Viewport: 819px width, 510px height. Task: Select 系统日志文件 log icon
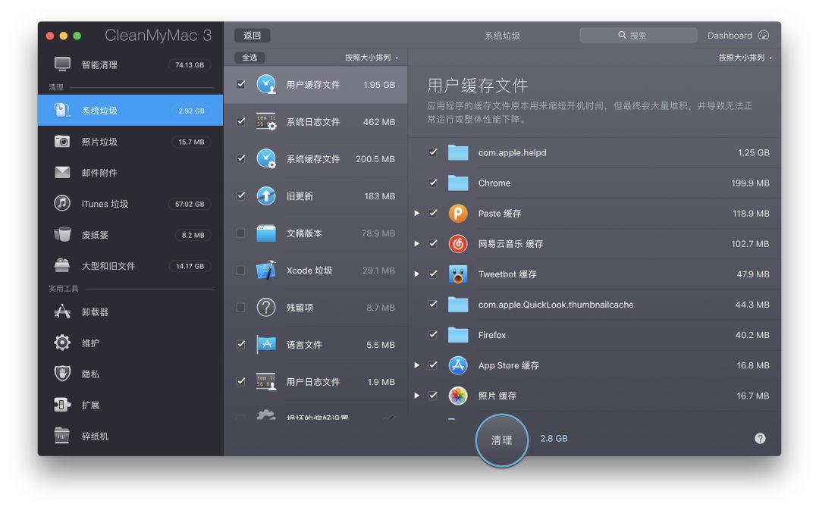pos(266,121)
